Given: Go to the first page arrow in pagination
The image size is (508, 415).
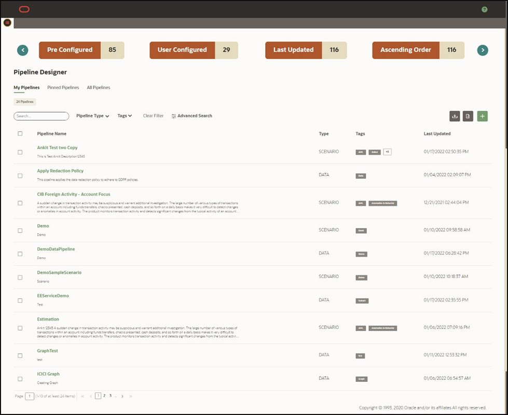Looking at the screenshot, I should [83, 396].
